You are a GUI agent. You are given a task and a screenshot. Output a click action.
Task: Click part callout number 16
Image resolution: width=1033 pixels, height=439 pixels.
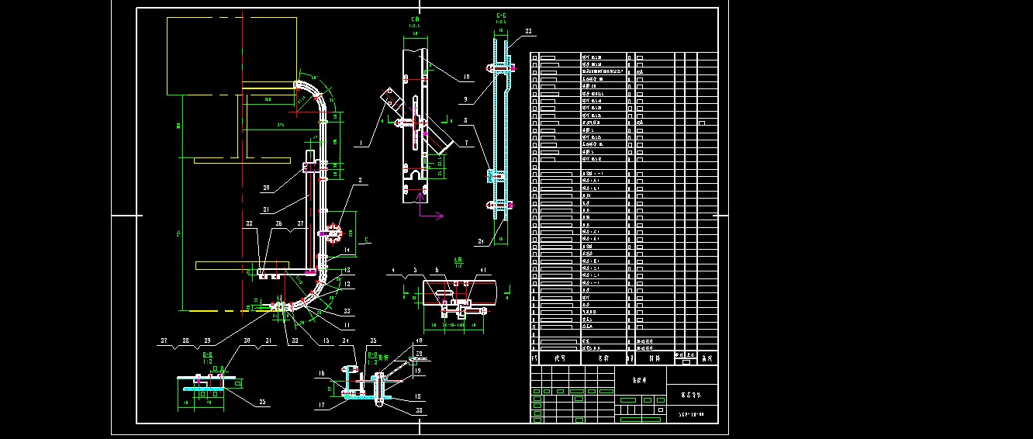pos(321,373)
